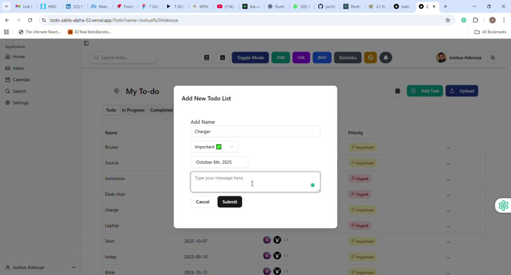Open the tab search dropdown arrow
This screenshot has height=275, width=511.
click(x=6, y=7)
